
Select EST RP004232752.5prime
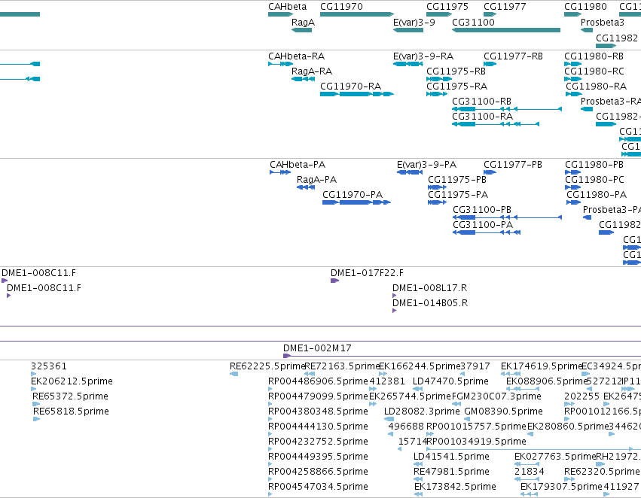tap(270, 449)
